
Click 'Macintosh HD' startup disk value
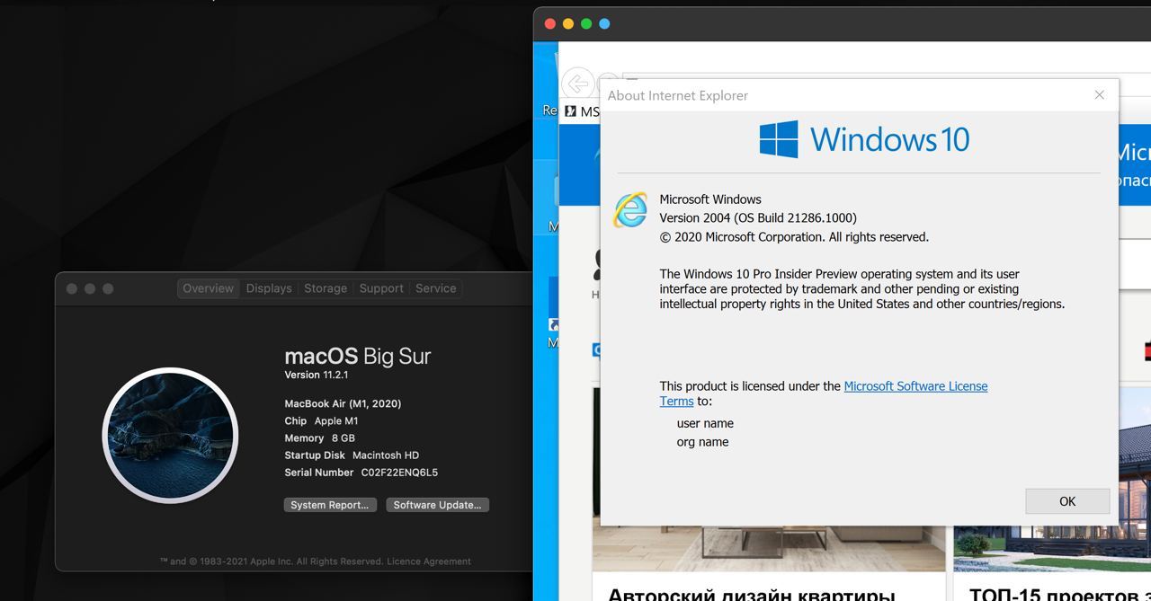386,455
